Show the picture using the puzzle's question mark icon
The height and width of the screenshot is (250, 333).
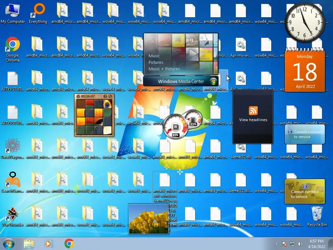click(x=105, y=96)
